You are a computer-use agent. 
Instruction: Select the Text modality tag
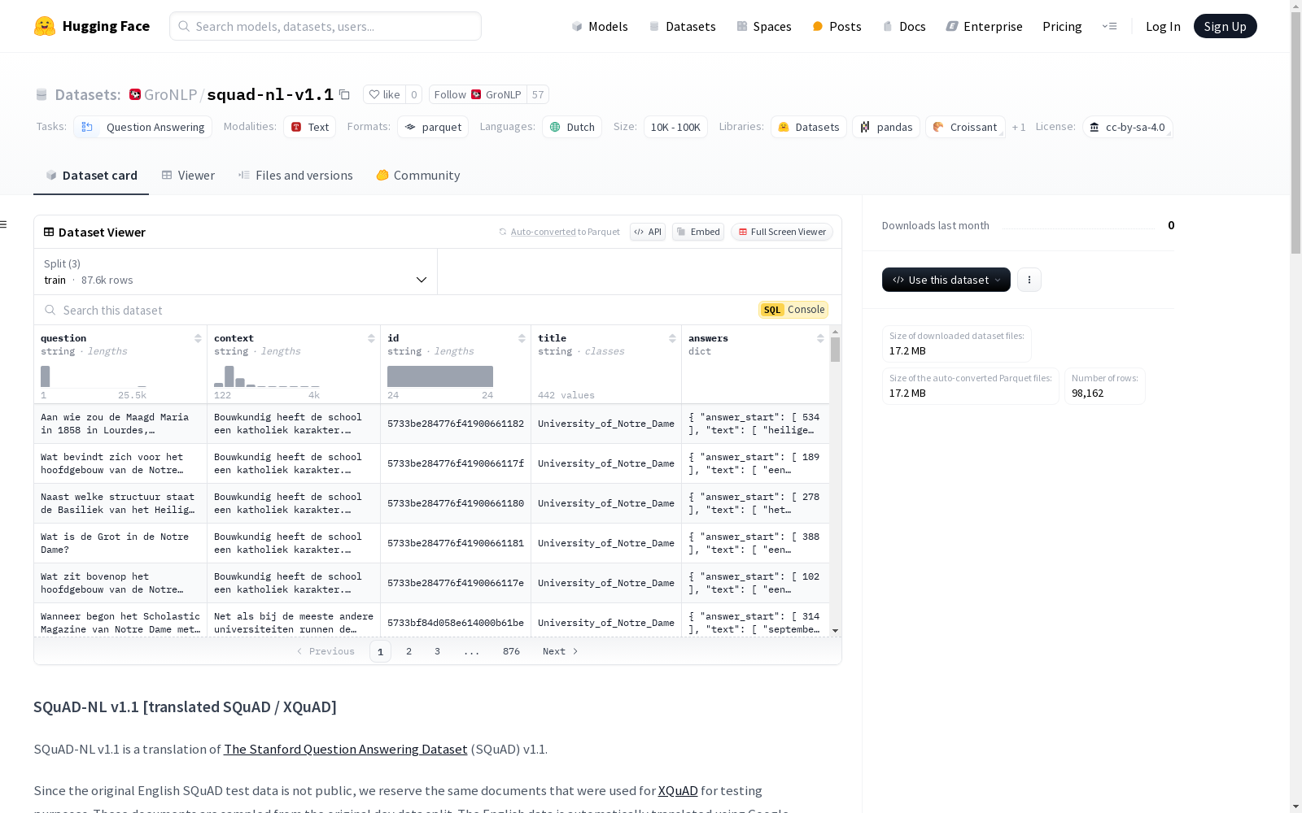point(310,127)
